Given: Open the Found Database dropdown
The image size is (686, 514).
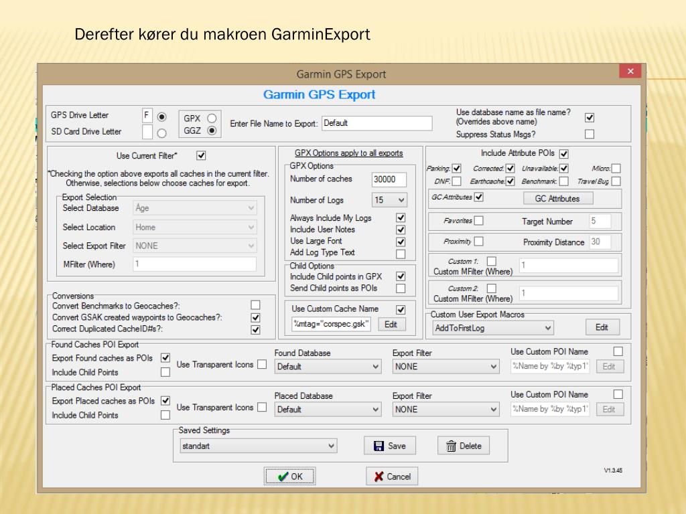Looking at the screenshot, I should 328,366.
